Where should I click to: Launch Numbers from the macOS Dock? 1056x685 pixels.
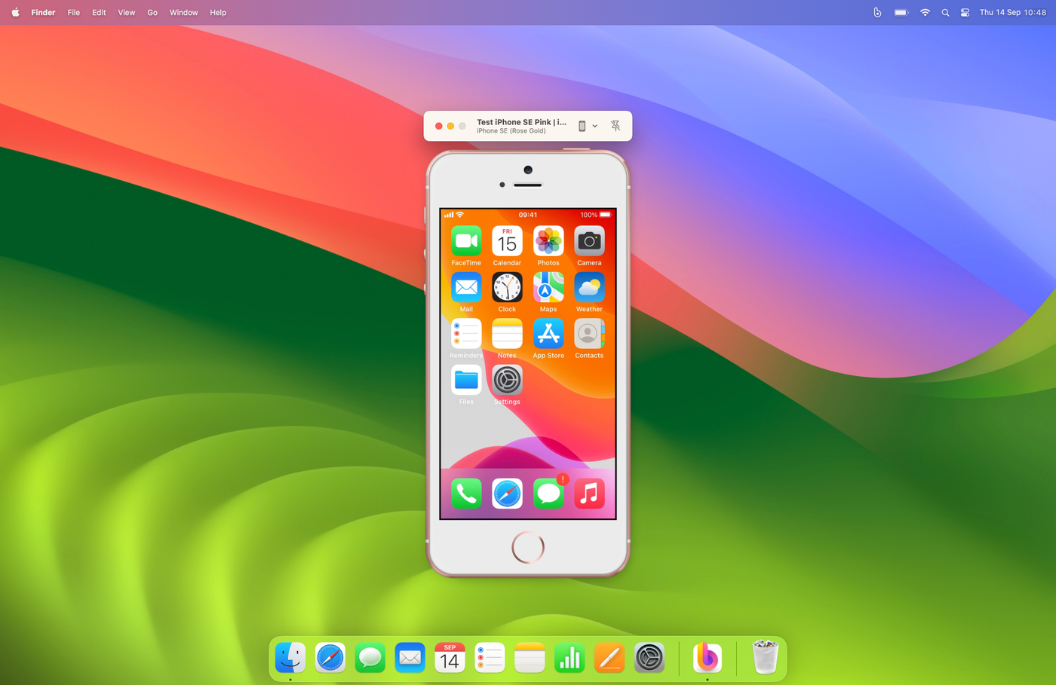pyautogui.click(x=569, y=658)
